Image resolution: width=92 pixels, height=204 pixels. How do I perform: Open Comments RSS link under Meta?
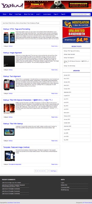pyautogui.click(x=65, y=187)
